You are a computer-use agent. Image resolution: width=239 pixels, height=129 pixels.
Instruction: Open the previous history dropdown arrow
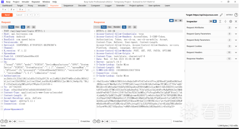(x=31, y=15)
